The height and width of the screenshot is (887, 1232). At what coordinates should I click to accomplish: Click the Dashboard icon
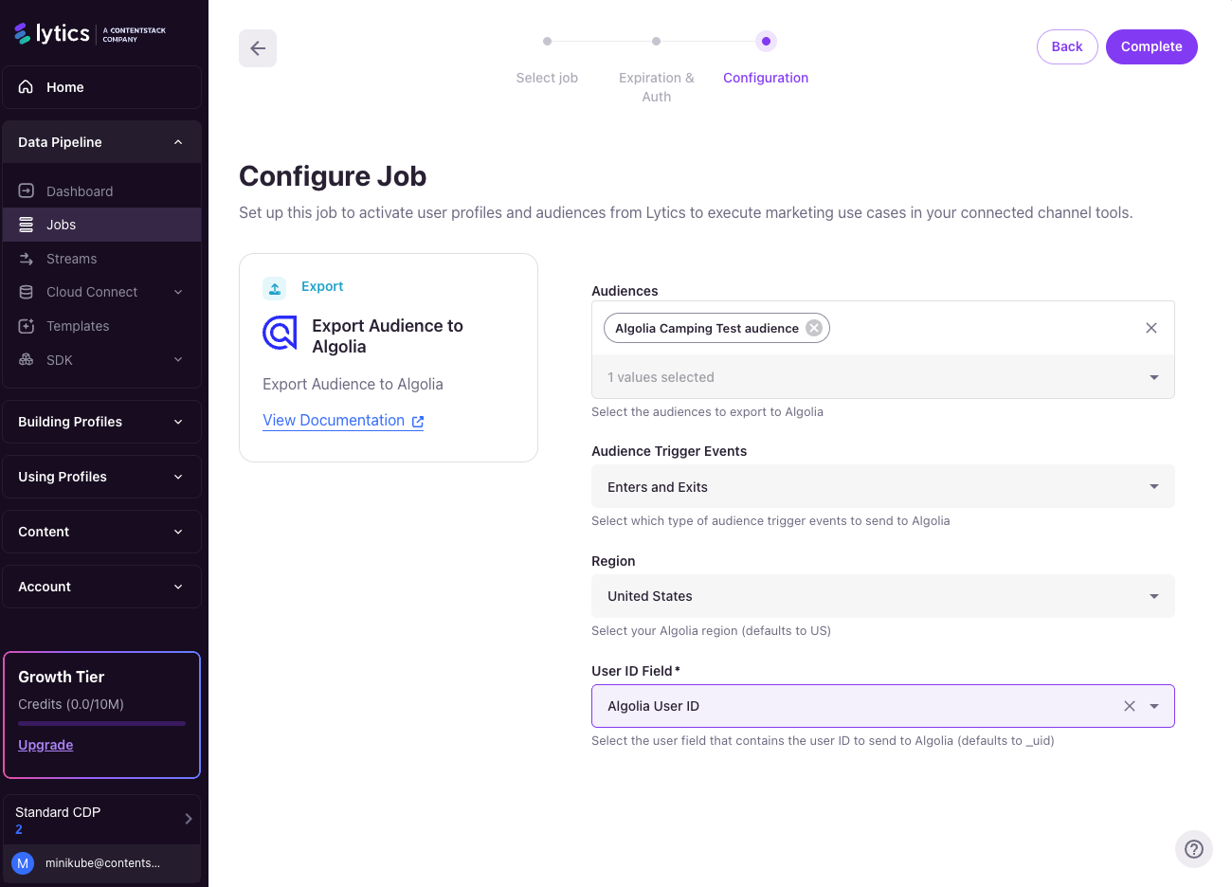[x=27, y=191]
